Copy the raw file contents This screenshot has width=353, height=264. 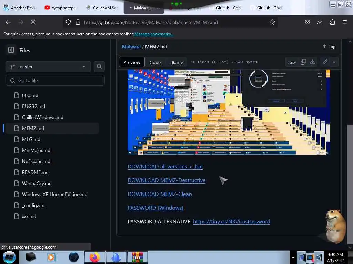point(303,62)
